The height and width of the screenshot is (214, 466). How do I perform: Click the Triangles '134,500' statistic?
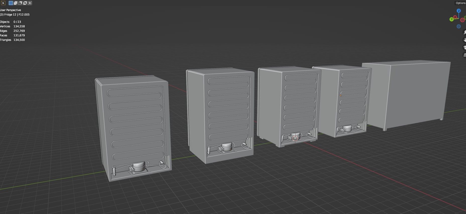pyautogui.click(x=19, y=40)
